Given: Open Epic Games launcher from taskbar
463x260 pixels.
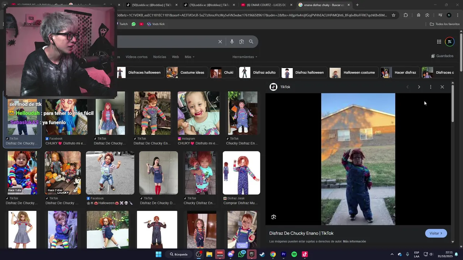Looking at the screenshot, I should click(x=252, y=254).
